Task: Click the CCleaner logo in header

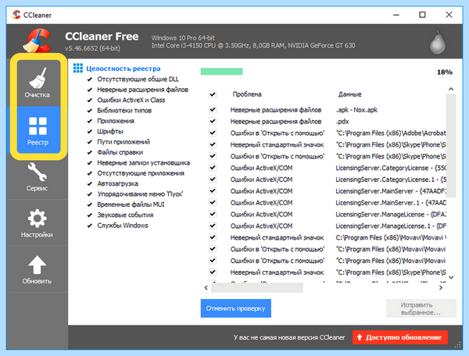Action: pyautogui.click(x=37, y=41)
